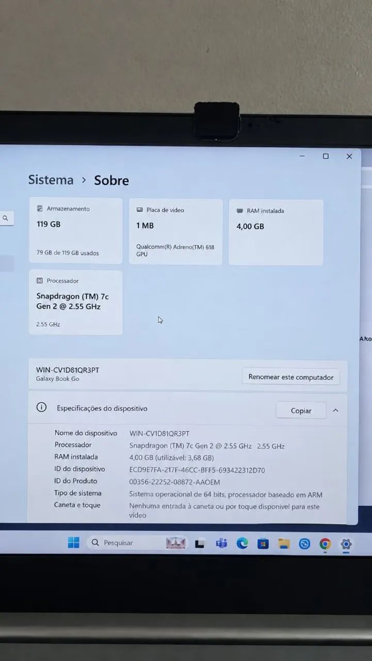Click WIN-CV1D81QR3PT in Nome do dispositivo row
Image resolution: width=372 pixels, height=661 pixels.
point(159,434)
